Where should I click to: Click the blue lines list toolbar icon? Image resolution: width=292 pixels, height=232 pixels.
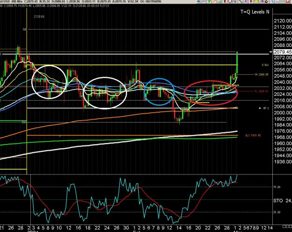(246, 1)
